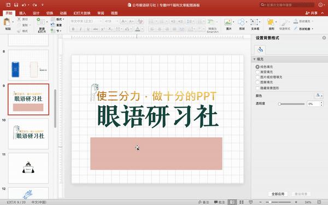Click the Save icon in title bar
Image resolution: width=328 pixels, height=205 pixels.
tap(16, 5)
